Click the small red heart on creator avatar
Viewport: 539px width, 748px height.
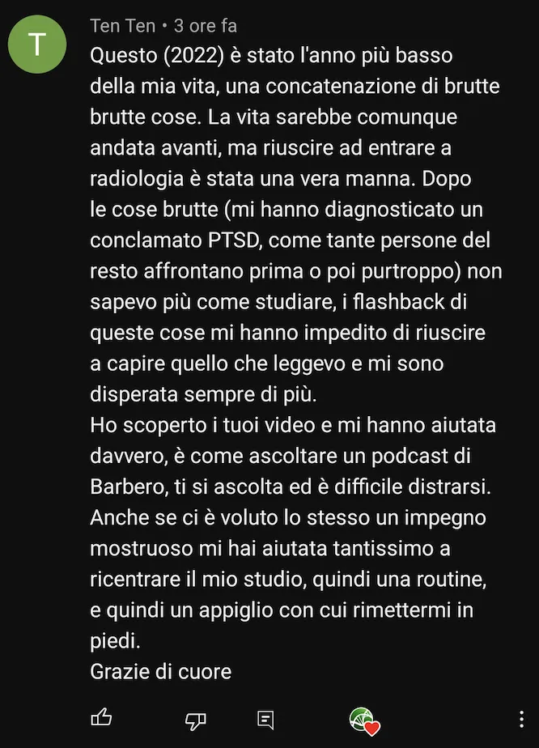[x=372, y=728]
